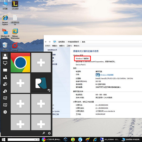Open the performance graph icon in start menu sidebar
This screenshot has width=142, height=142.
tap(5, 98)
